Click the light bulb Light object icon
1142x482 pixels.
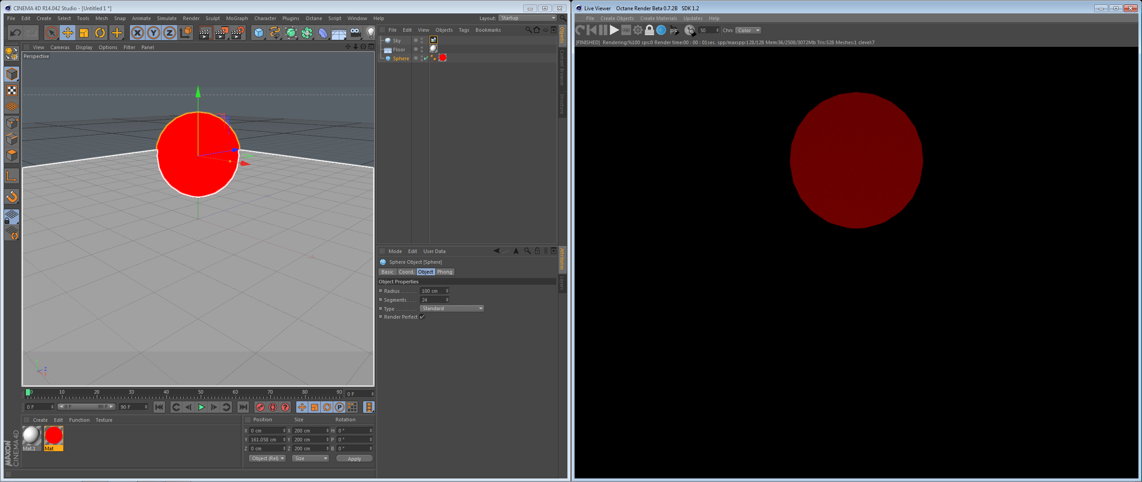370,33
